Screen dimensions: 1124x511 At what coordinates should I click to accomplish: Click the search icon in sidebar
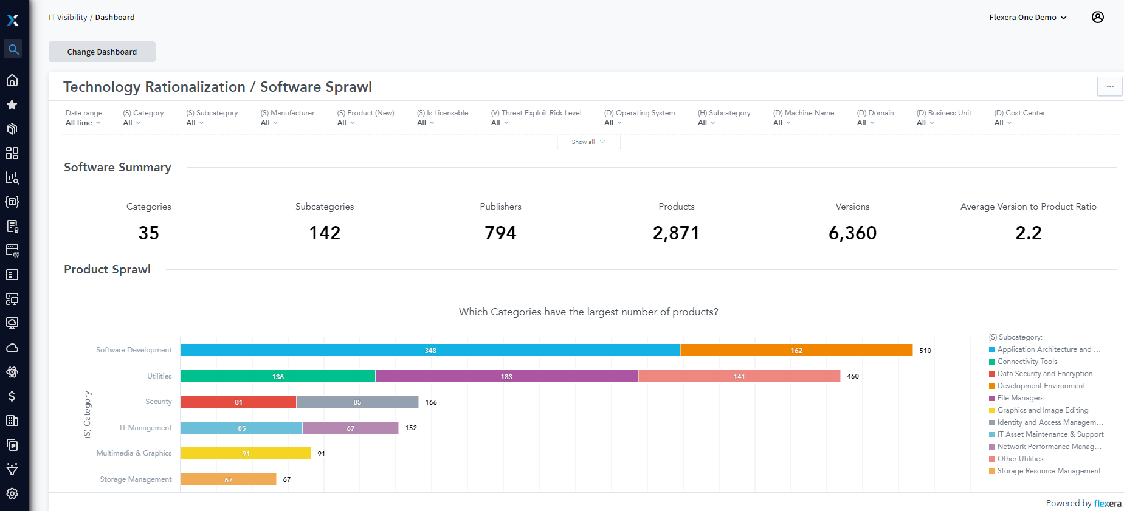13,49
